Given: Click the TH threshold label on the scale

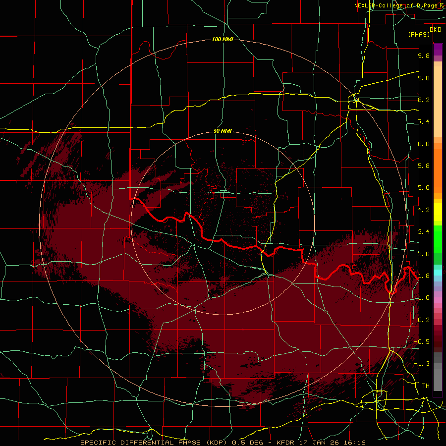Looking at the screenshot, I should (x=426, y=386).
